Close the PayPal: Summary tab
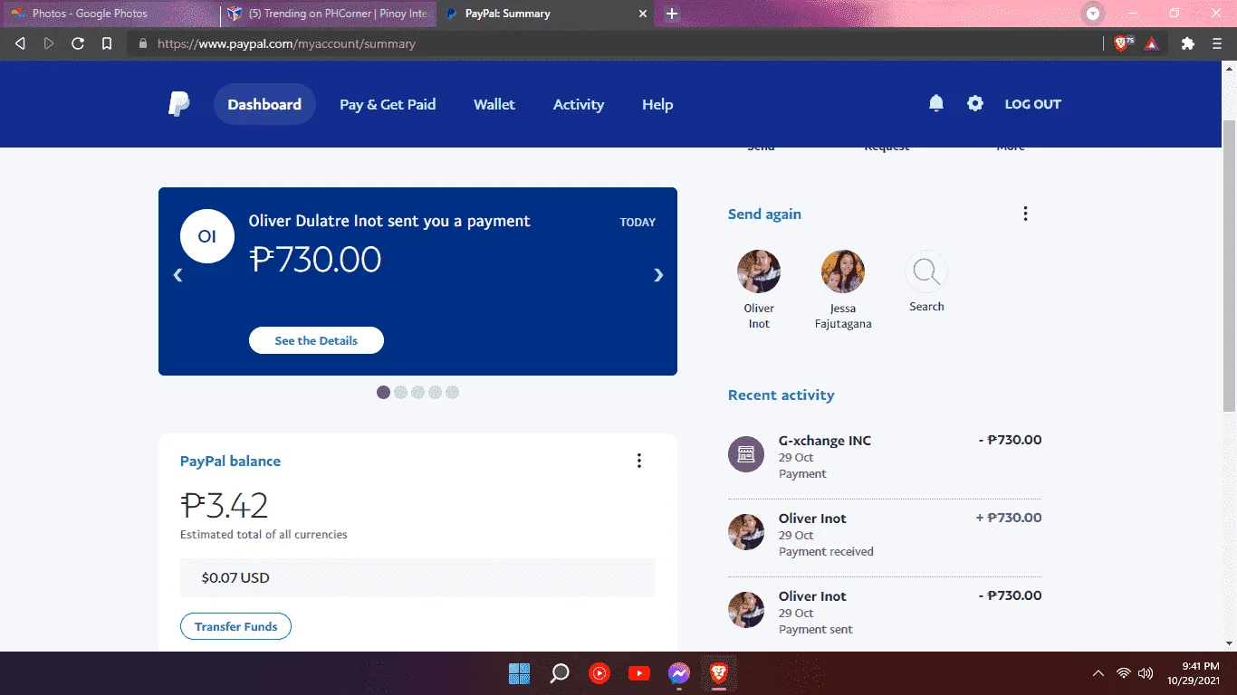Image resolution: width=1237 pixels, height=695 pixels. coord(643,14)
